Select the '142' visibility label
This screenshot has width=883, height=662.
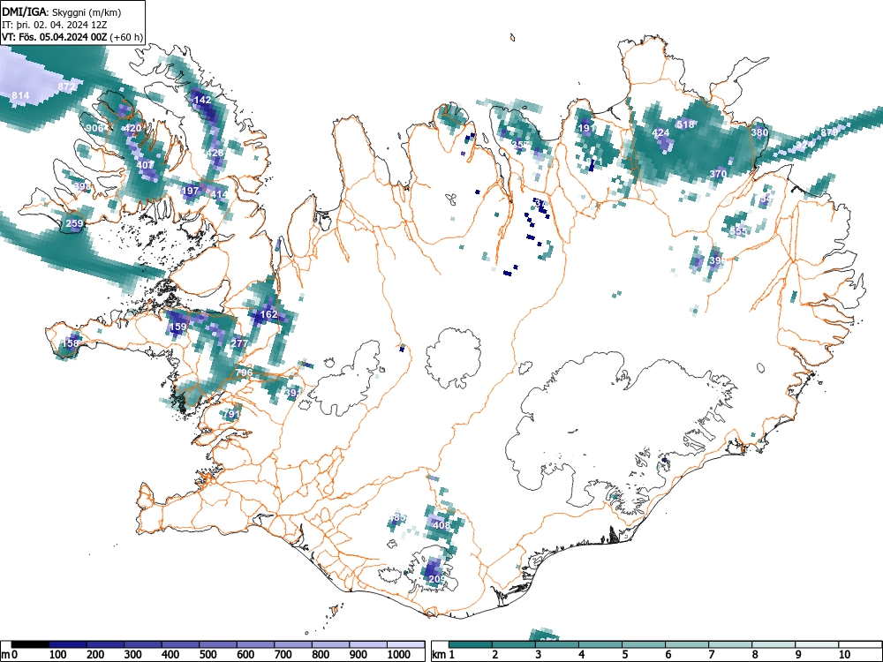[x=202, y=100]
